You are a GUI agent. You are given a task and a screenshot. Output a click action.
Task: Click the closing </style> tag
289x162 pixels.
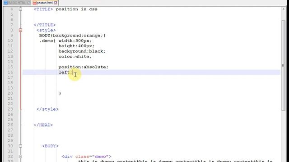pos(47,109)
